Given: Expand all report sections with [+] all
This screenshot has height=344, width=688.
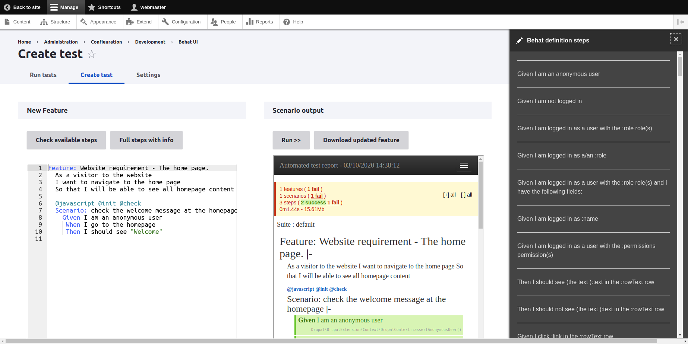Looking at the screenshot, I should pyautogui.click(x=449, y=195).
